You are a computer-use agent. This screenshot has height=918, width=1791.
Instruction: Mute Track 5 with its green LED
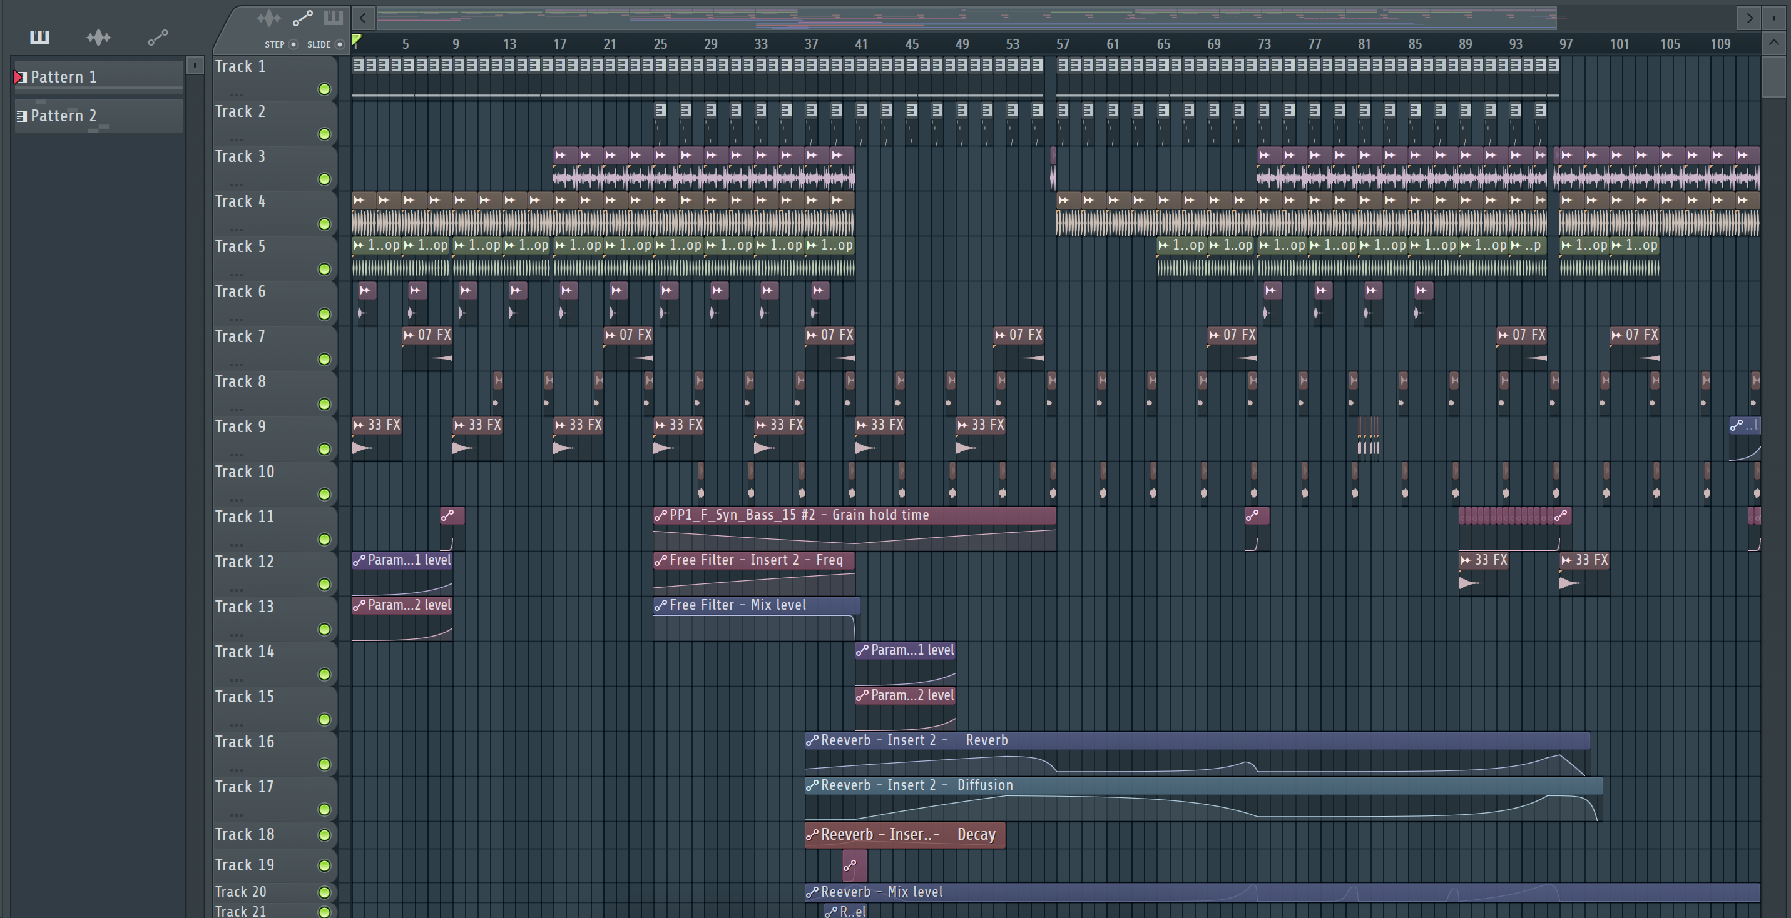(324, 269)
